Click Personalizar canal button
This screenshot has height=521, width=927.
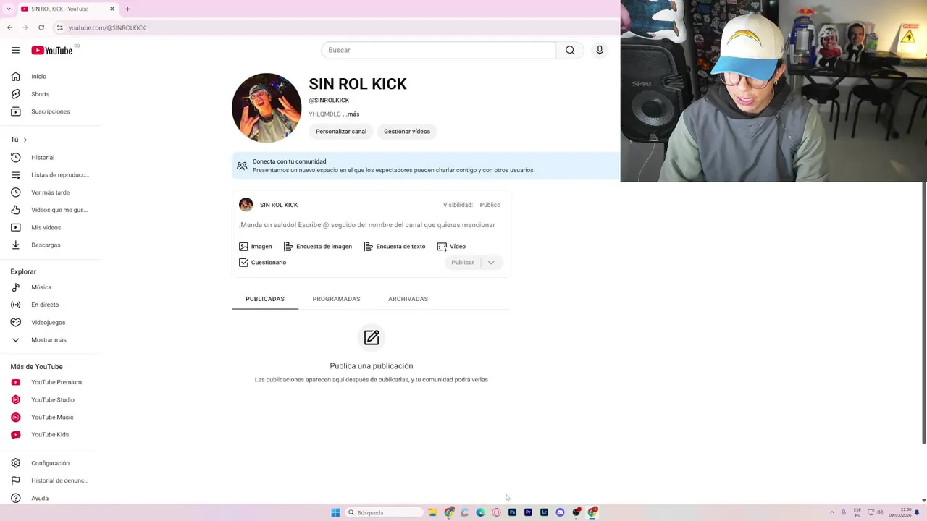341,132
